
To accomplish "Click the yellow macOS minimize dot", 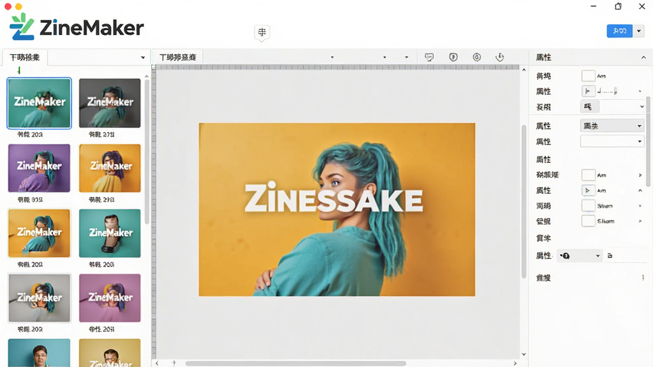I will (18, 6).
